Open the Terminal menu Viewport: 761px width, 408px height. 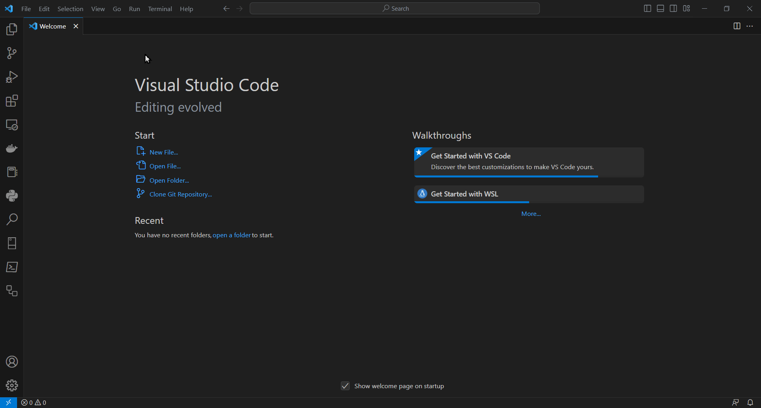pos(160,9)
